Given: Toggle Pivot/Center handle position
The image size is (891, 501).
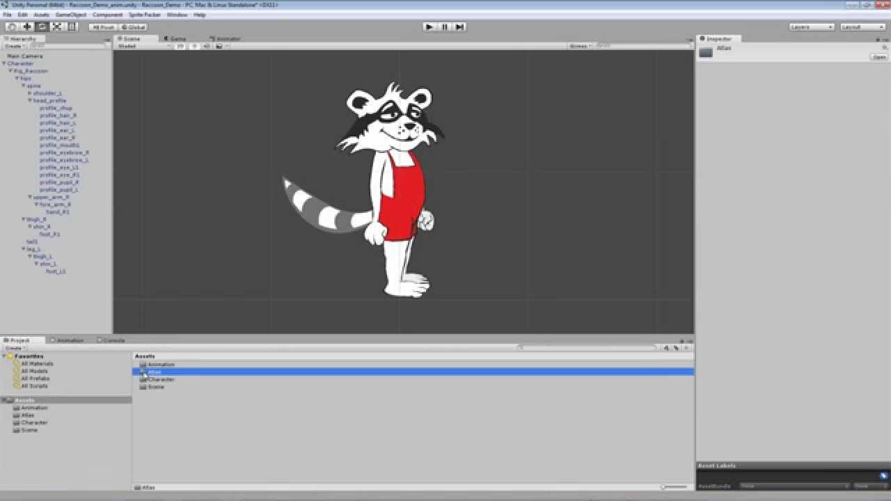Looking at the screenshot, I should coord(103,27).
